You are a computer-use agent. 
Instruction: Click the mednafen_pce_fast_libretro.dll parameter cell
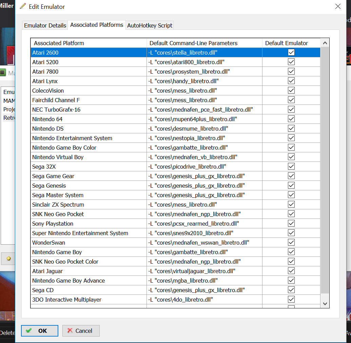[x=204, y=110]
